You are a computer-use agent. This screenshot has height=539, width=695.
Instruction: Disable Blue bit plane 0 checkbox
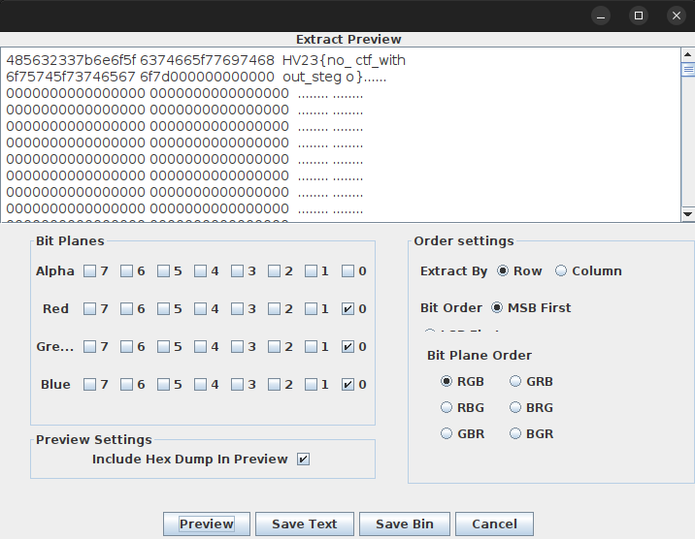click(x=348, y=385)
